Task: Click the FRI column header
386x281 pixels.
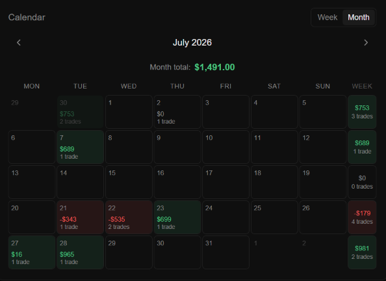Action: point(225,86)
